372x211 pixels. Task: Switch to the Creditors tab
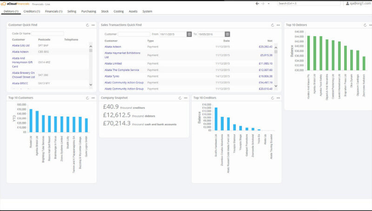tap(32, 11)
